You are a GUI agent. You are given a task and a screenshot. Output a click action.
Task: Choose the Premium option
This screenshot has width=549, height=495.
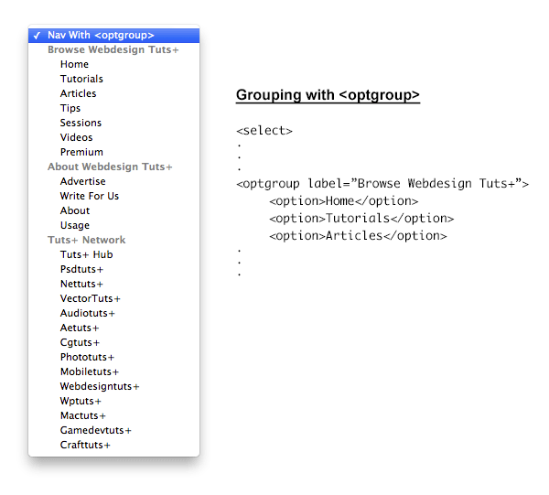click(113, 152)
